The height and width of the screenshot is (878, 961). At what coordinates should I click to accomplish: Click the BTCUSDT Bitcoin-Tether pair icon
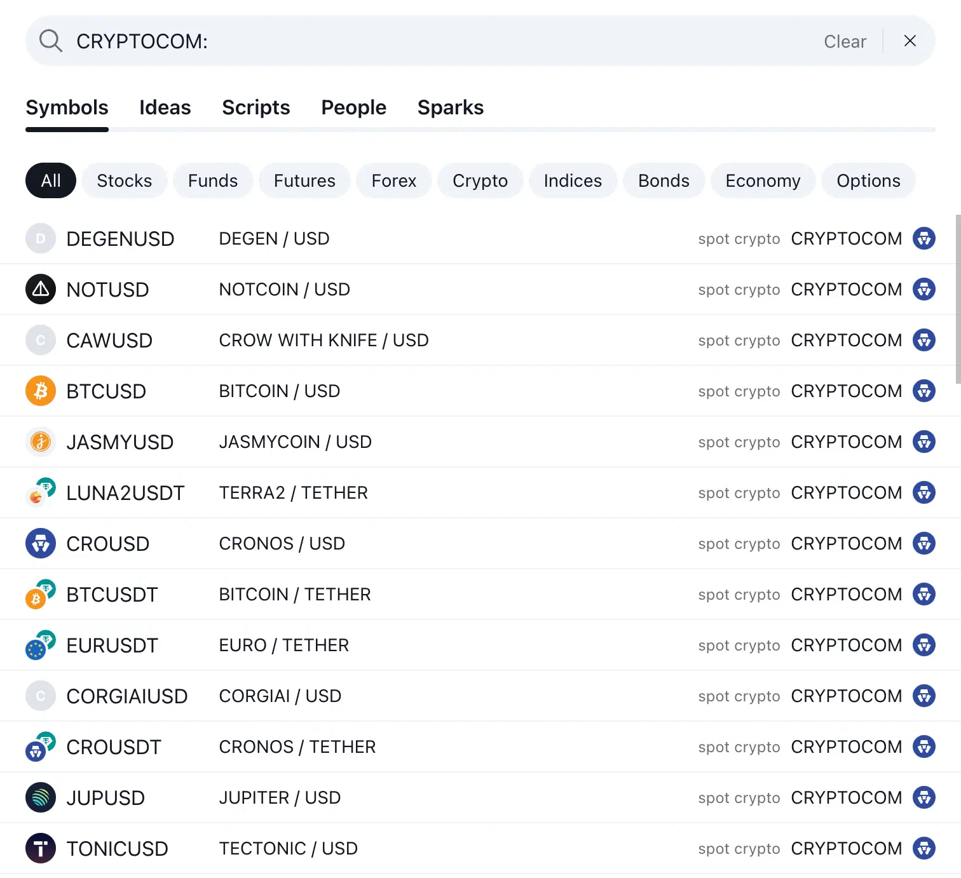pyautogui.click(x=41, y=594)
